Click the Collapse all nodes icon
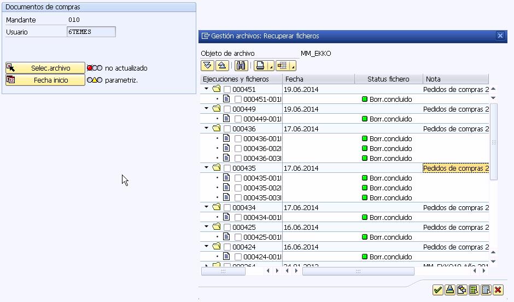 click(222, 66)
